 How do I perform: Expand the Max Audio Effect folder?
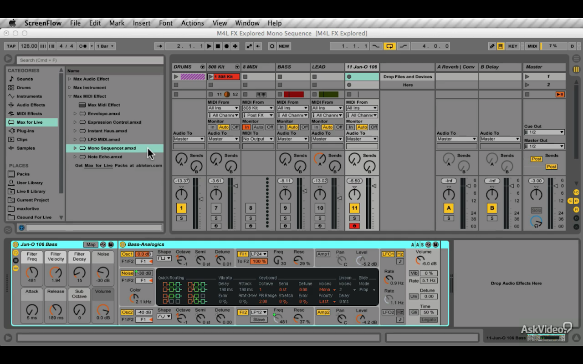(x=70, y=79)
